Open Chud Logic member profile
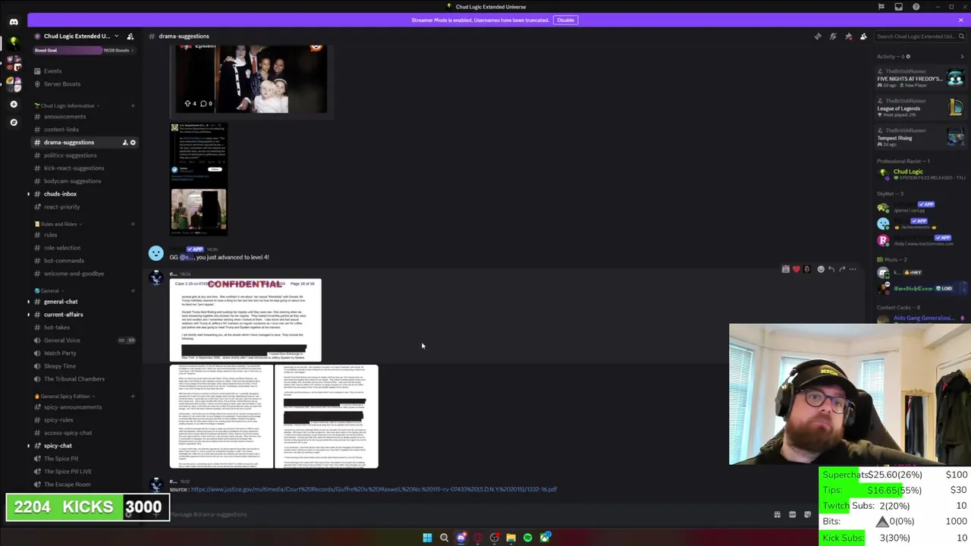The image size is (971, 546). tap(922, 174)
